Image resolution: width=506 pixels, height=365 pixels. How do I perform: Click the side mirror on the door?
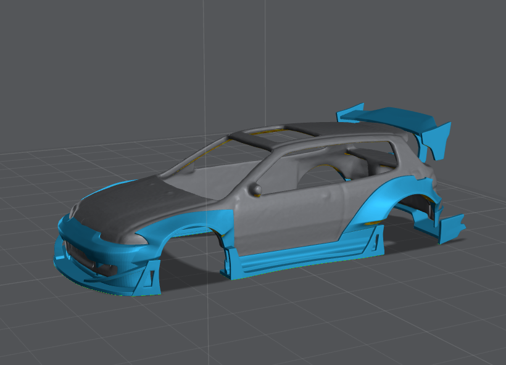(256, 189)
